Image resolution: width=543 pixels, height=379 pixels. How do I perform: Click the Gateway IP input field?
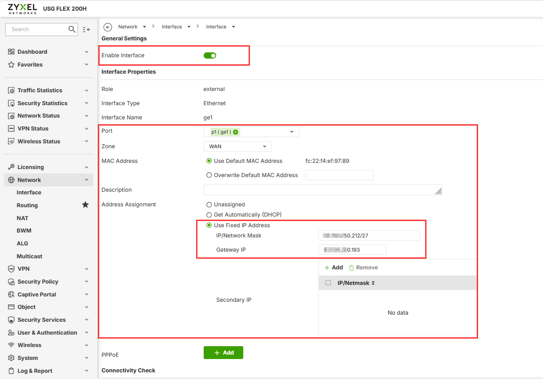click(x=352, y=250)
